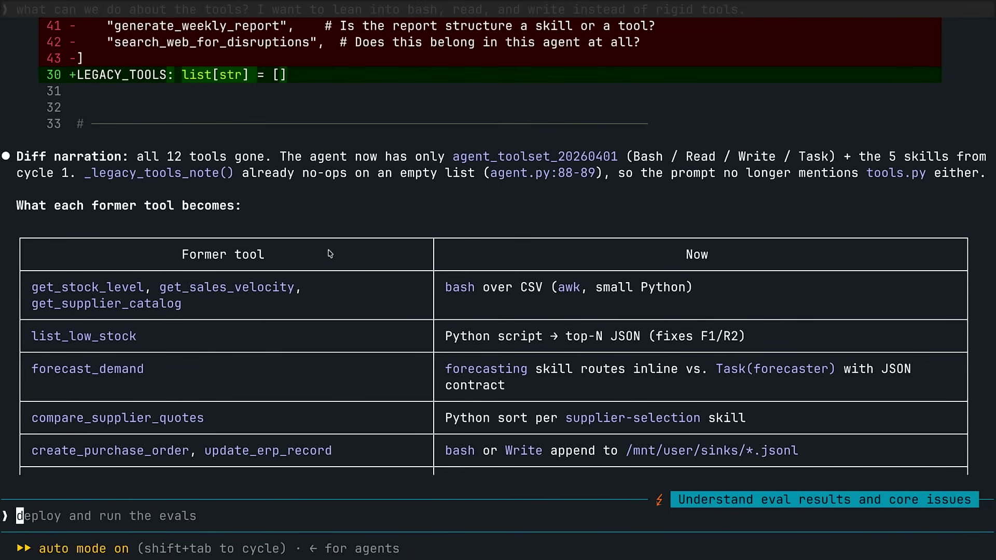Screen dimensions: 996x560
Task: Open the tools.py link in narration
Action: pos(896,173)
